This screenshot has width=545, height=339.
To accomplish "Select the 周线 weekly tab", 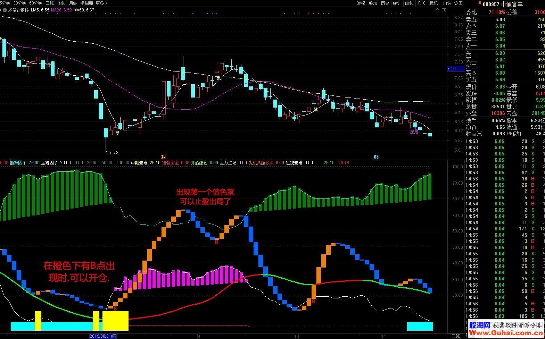I will pyautogui.click(x=61, y=3).
